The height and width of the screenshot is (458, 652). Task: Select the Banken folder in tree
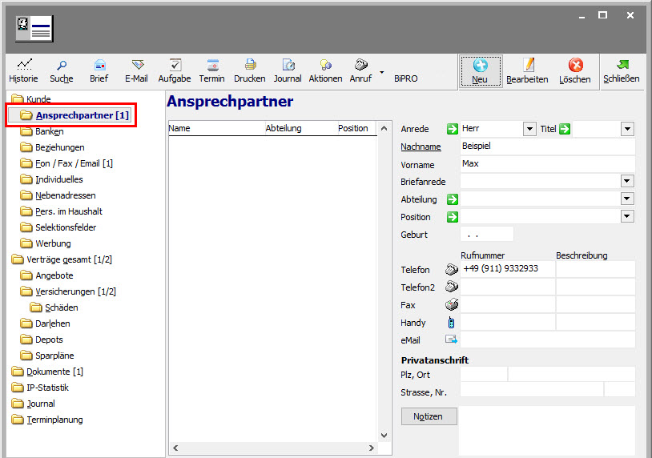pos(49,131)
